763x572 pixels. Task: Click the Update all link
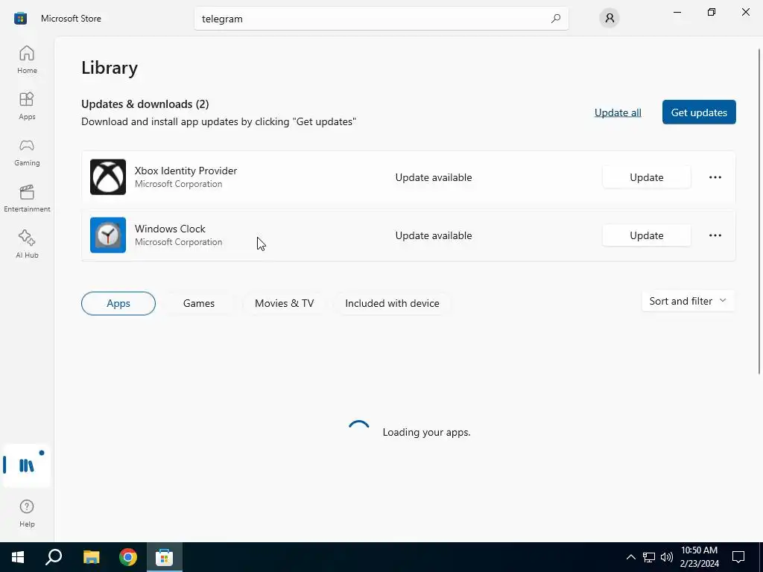point(618,112)
